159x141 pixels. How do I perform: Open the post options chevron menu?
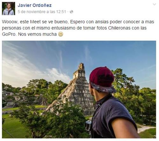(154, 4)
